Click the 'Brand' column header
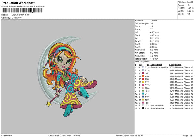 (x=178, y=65)
